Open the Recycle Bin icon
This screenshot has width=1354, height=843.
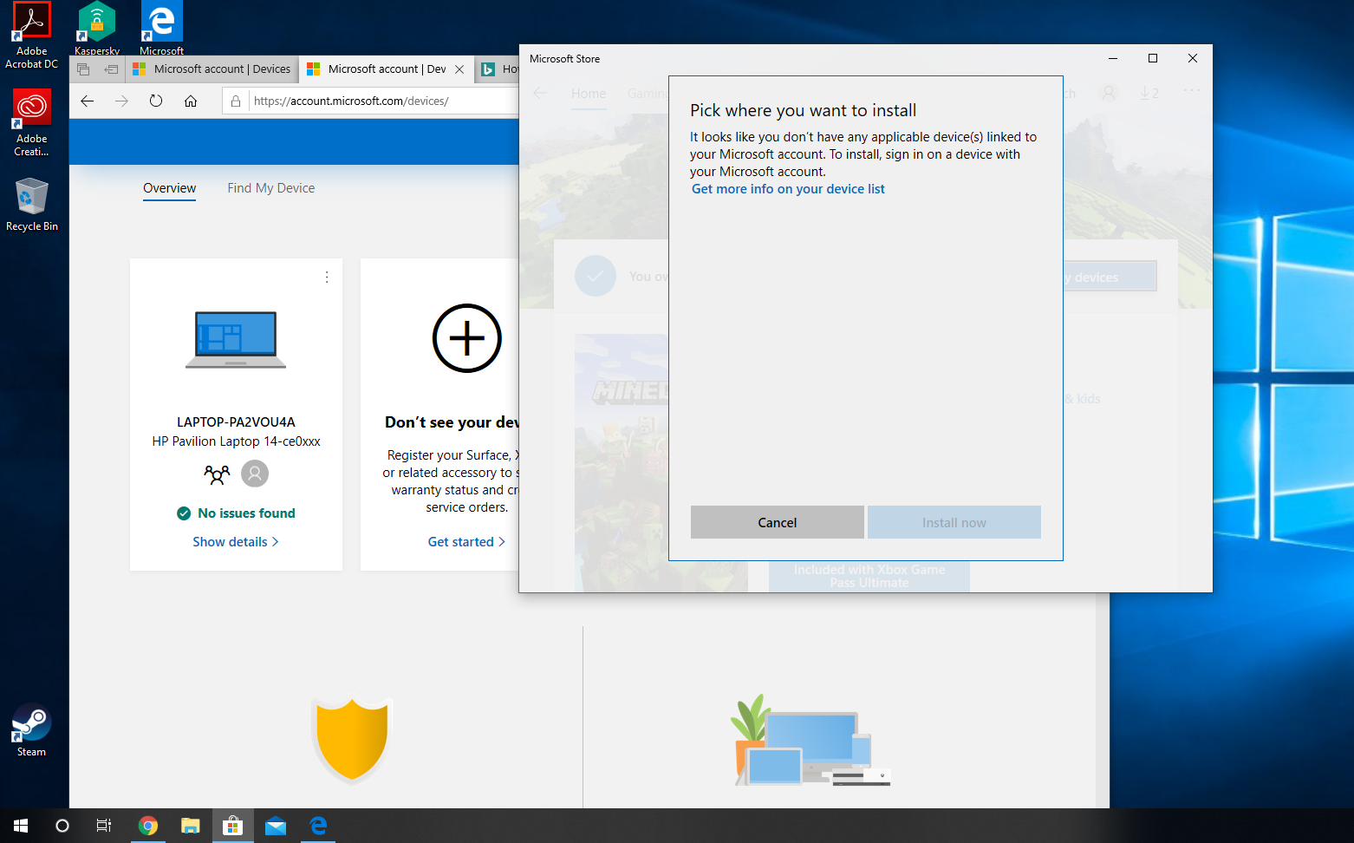pos(32,205)
